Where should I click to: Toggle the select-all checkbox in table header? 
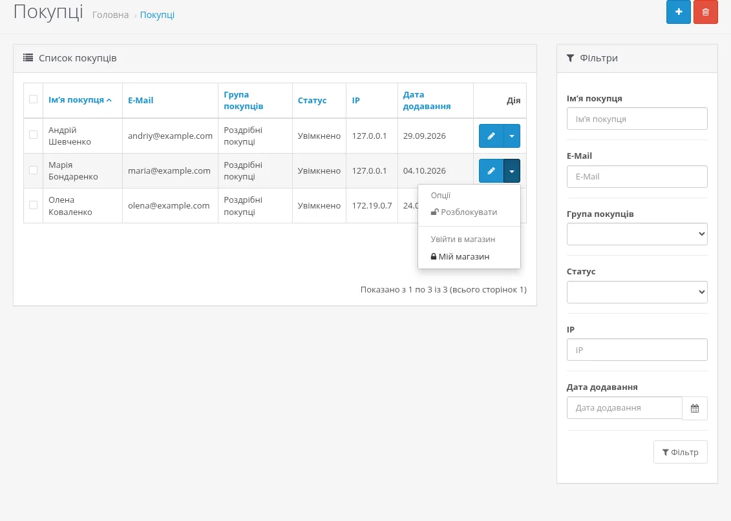[x=33, y=99]
